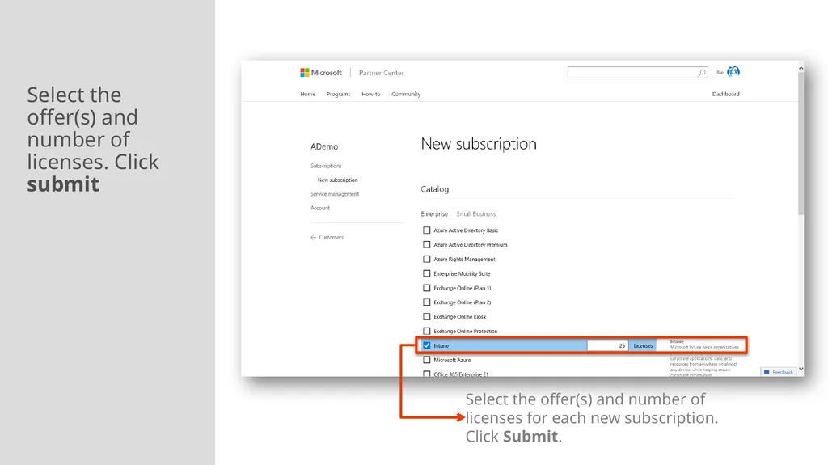Open Account in sidebar
This screenshot has height=465, width=828.
click(x=320, y=208)
